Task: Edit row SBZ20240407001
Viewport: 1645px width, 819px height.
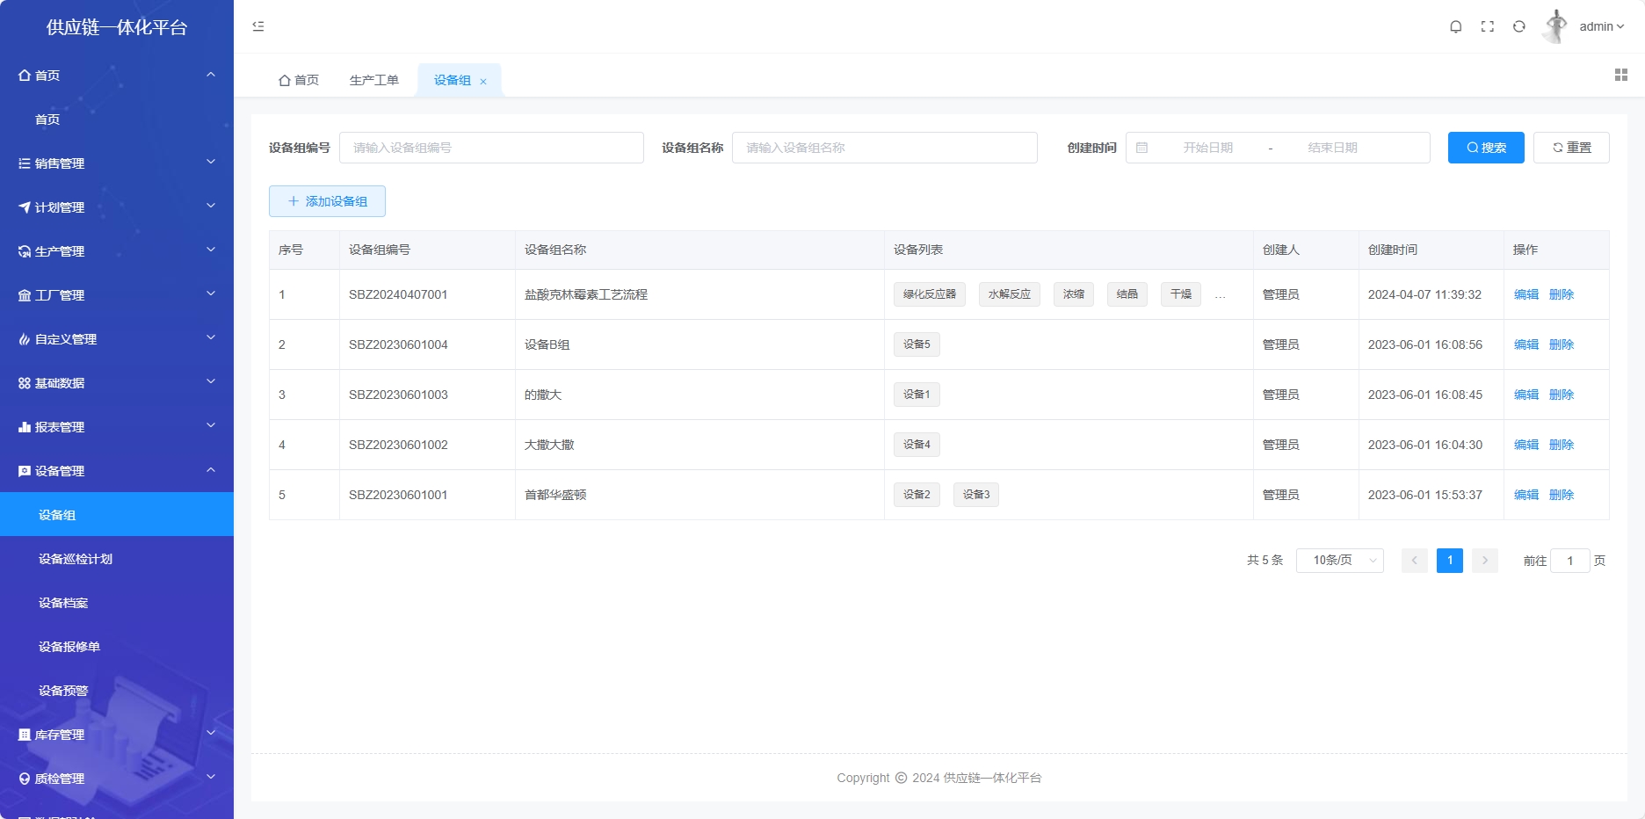Action: tap(1526, 294)
